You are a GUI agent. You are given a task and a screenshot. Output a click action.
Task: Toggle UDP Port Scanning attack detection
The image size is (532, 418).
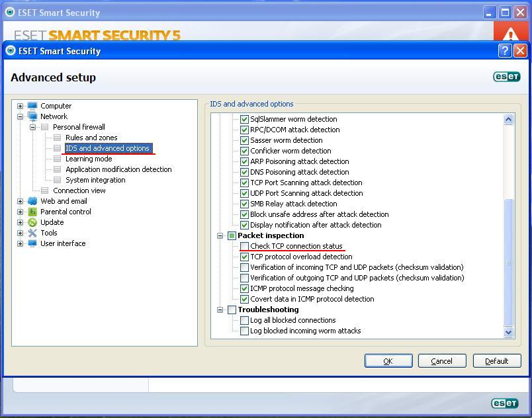244,193
